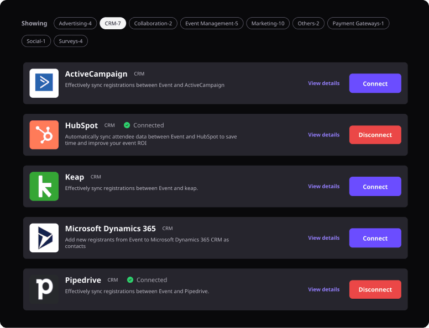Click the Microsoft Dynamics 365 logo icon
This screenshot has height=328, width=429.
click(x=44, y=238)
